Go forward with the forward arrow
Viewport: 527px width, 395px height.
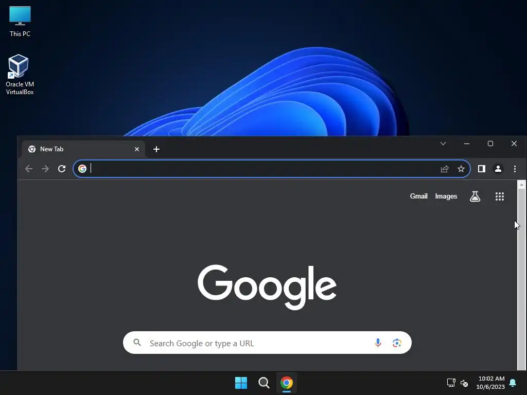45,169
